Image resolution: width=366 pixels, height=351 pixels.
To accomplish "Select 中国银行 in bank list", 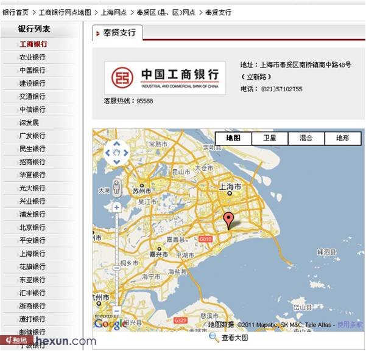I will pos(32,70).
